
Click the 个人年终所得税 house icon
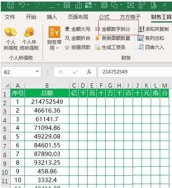coord(29,32)
